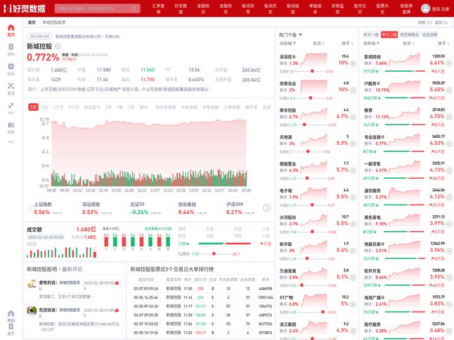Screen dimensions: 454x340
Task: Click the 52周价 slider dot for 深深房A
Action: (312, 71)
